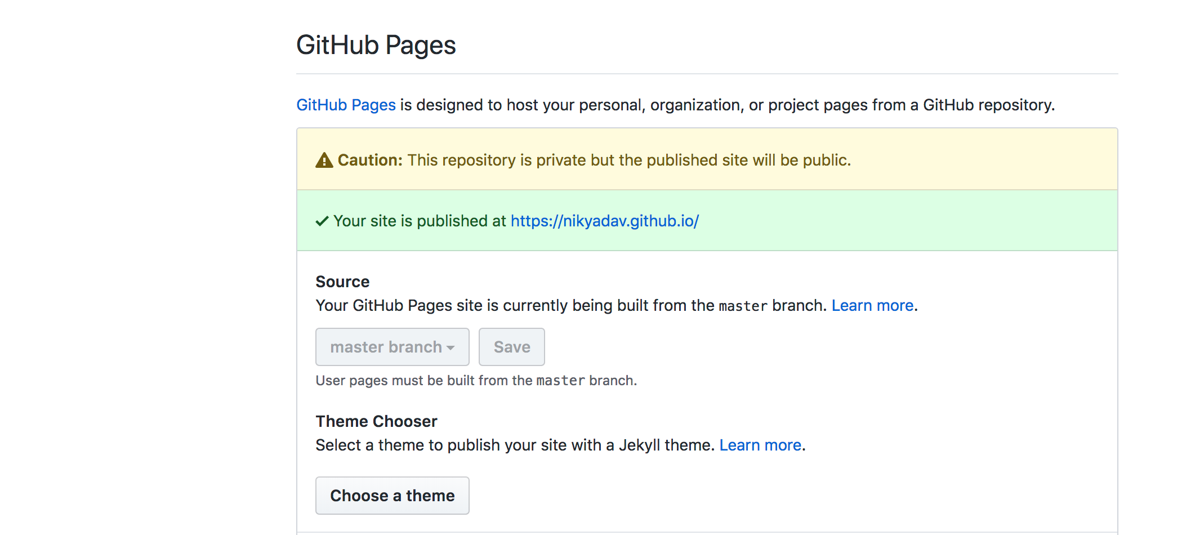
Task: Expand the master branch dropdown
Action: coord(392,347)
